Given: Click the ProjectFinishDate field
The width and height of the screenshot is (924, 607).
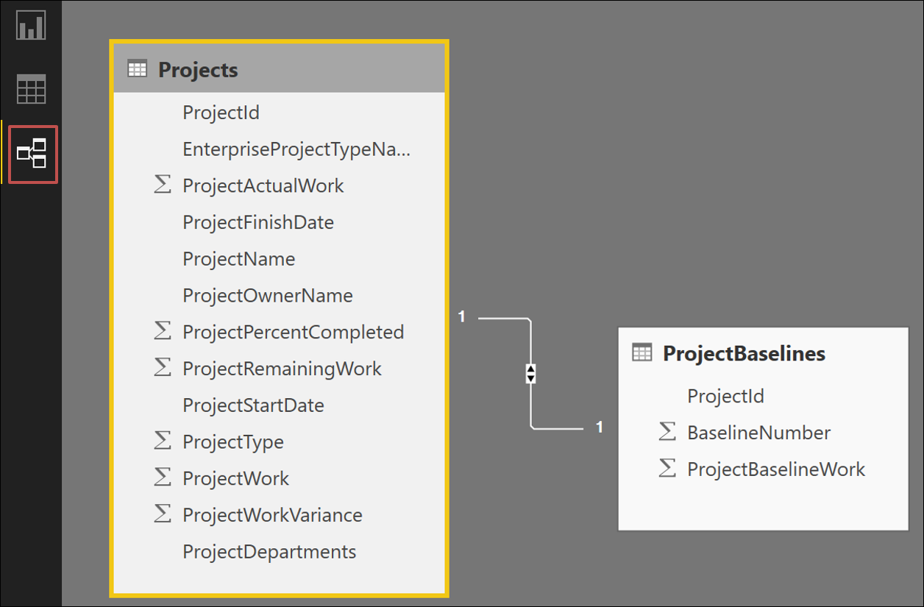Looking at the screenshot, I should 258,222.
